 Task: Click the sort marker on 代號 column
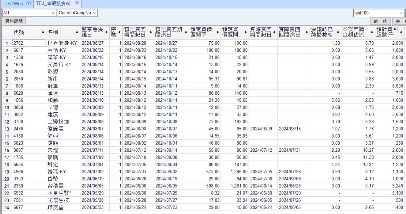[x=43, y=32]
